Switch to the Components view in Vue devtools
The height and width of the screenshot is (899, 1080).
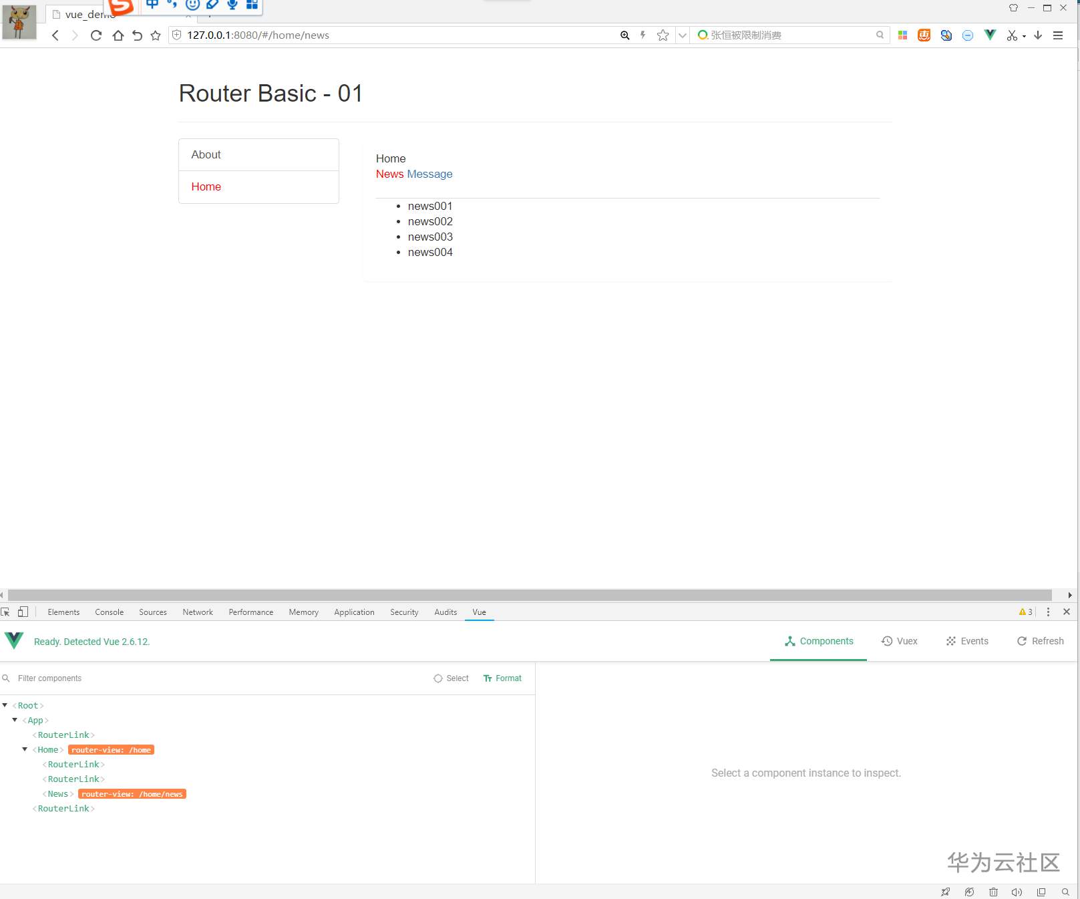[819, 641]
